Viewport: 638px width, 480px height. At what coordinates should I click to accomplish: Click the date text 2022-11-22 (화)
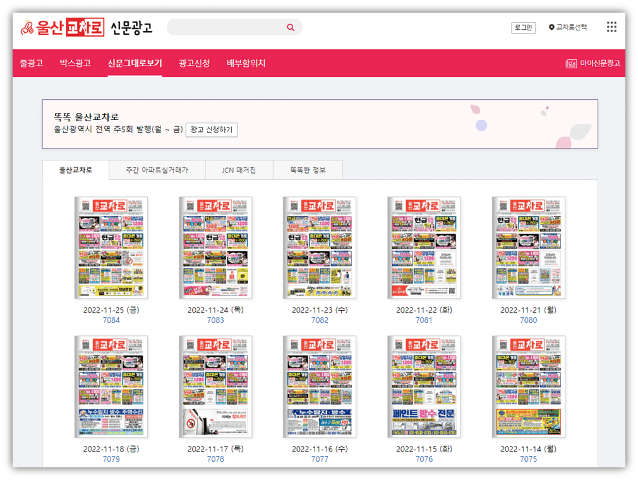point(424,310)
